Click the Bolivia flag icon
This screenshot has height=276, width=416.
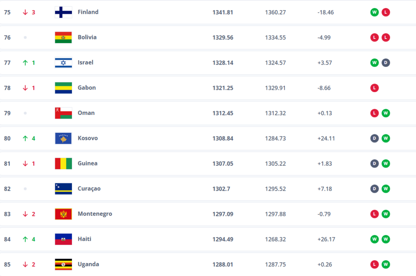tap(63, 37)
